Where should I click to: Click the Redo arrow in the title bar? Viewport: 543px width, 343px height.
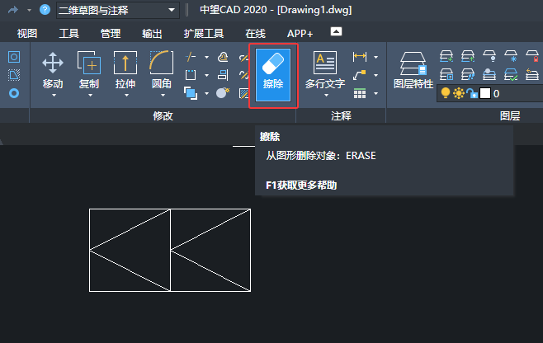(x=13, y=10)
